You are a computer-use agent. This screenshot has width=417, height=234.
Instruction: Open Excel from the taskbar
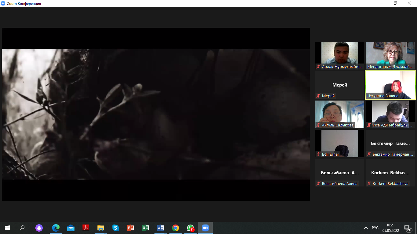pyautogui.click(x=145, y=228)
